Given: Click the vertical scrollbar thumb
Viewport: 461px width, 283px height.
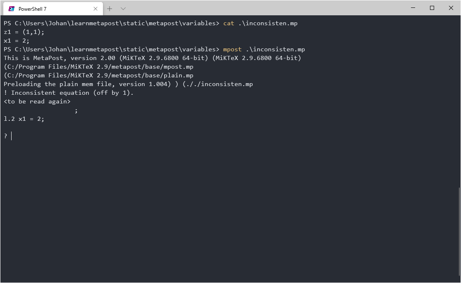Looking at the screenshot, I should (459, 232).
